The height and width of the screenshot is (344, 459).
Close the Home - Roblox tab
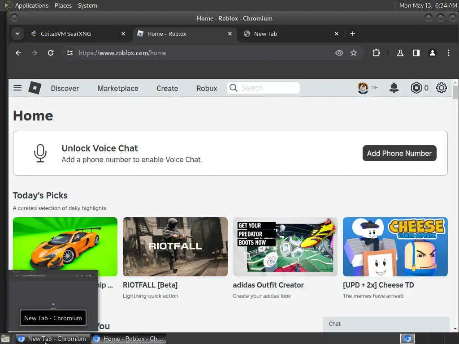230,34
